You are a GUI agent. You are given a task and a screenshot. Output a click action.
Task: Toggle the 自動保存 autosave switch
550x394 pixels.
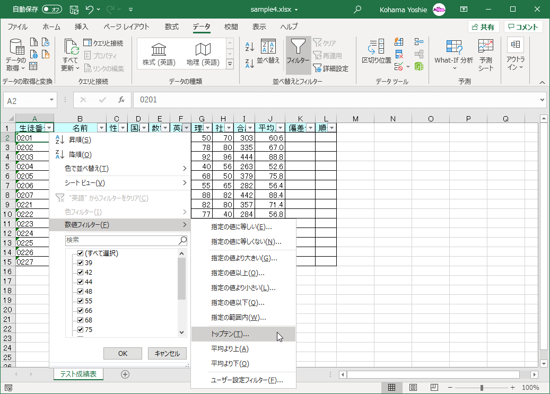point(52,10)
